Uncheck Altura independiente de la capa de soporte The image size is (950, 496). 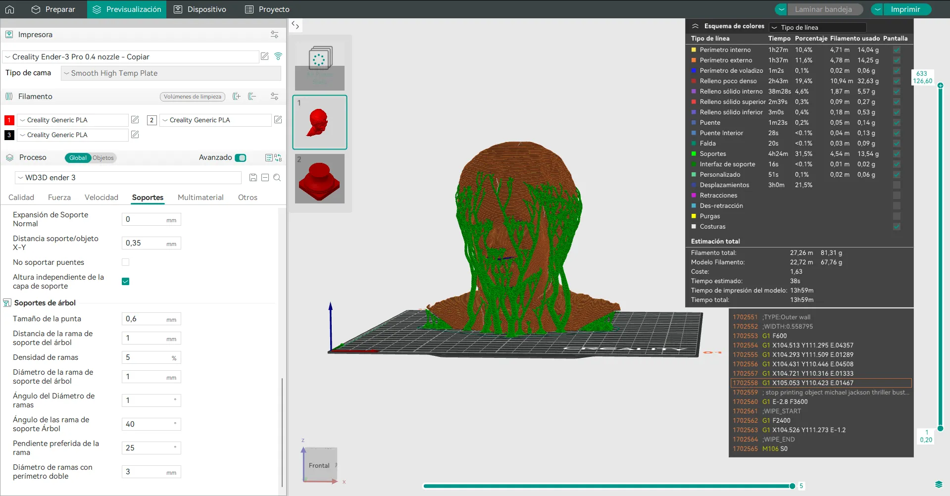pos(126,282)
